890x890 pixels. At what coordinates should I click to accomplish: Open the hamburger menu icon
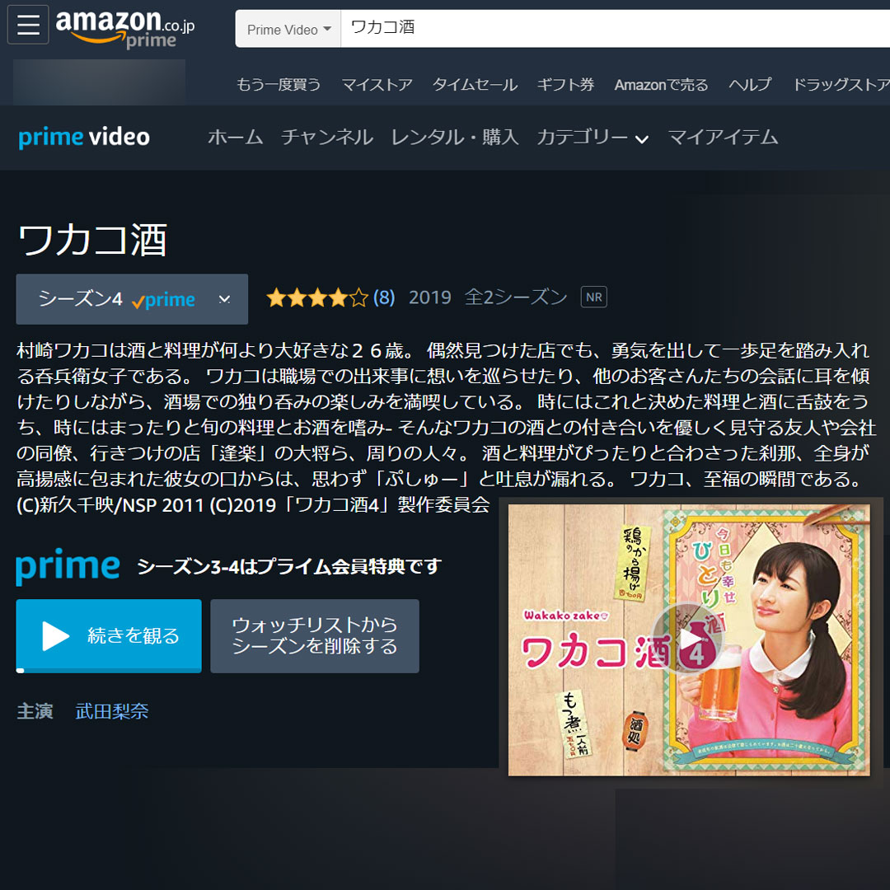[x=28, y=25]
